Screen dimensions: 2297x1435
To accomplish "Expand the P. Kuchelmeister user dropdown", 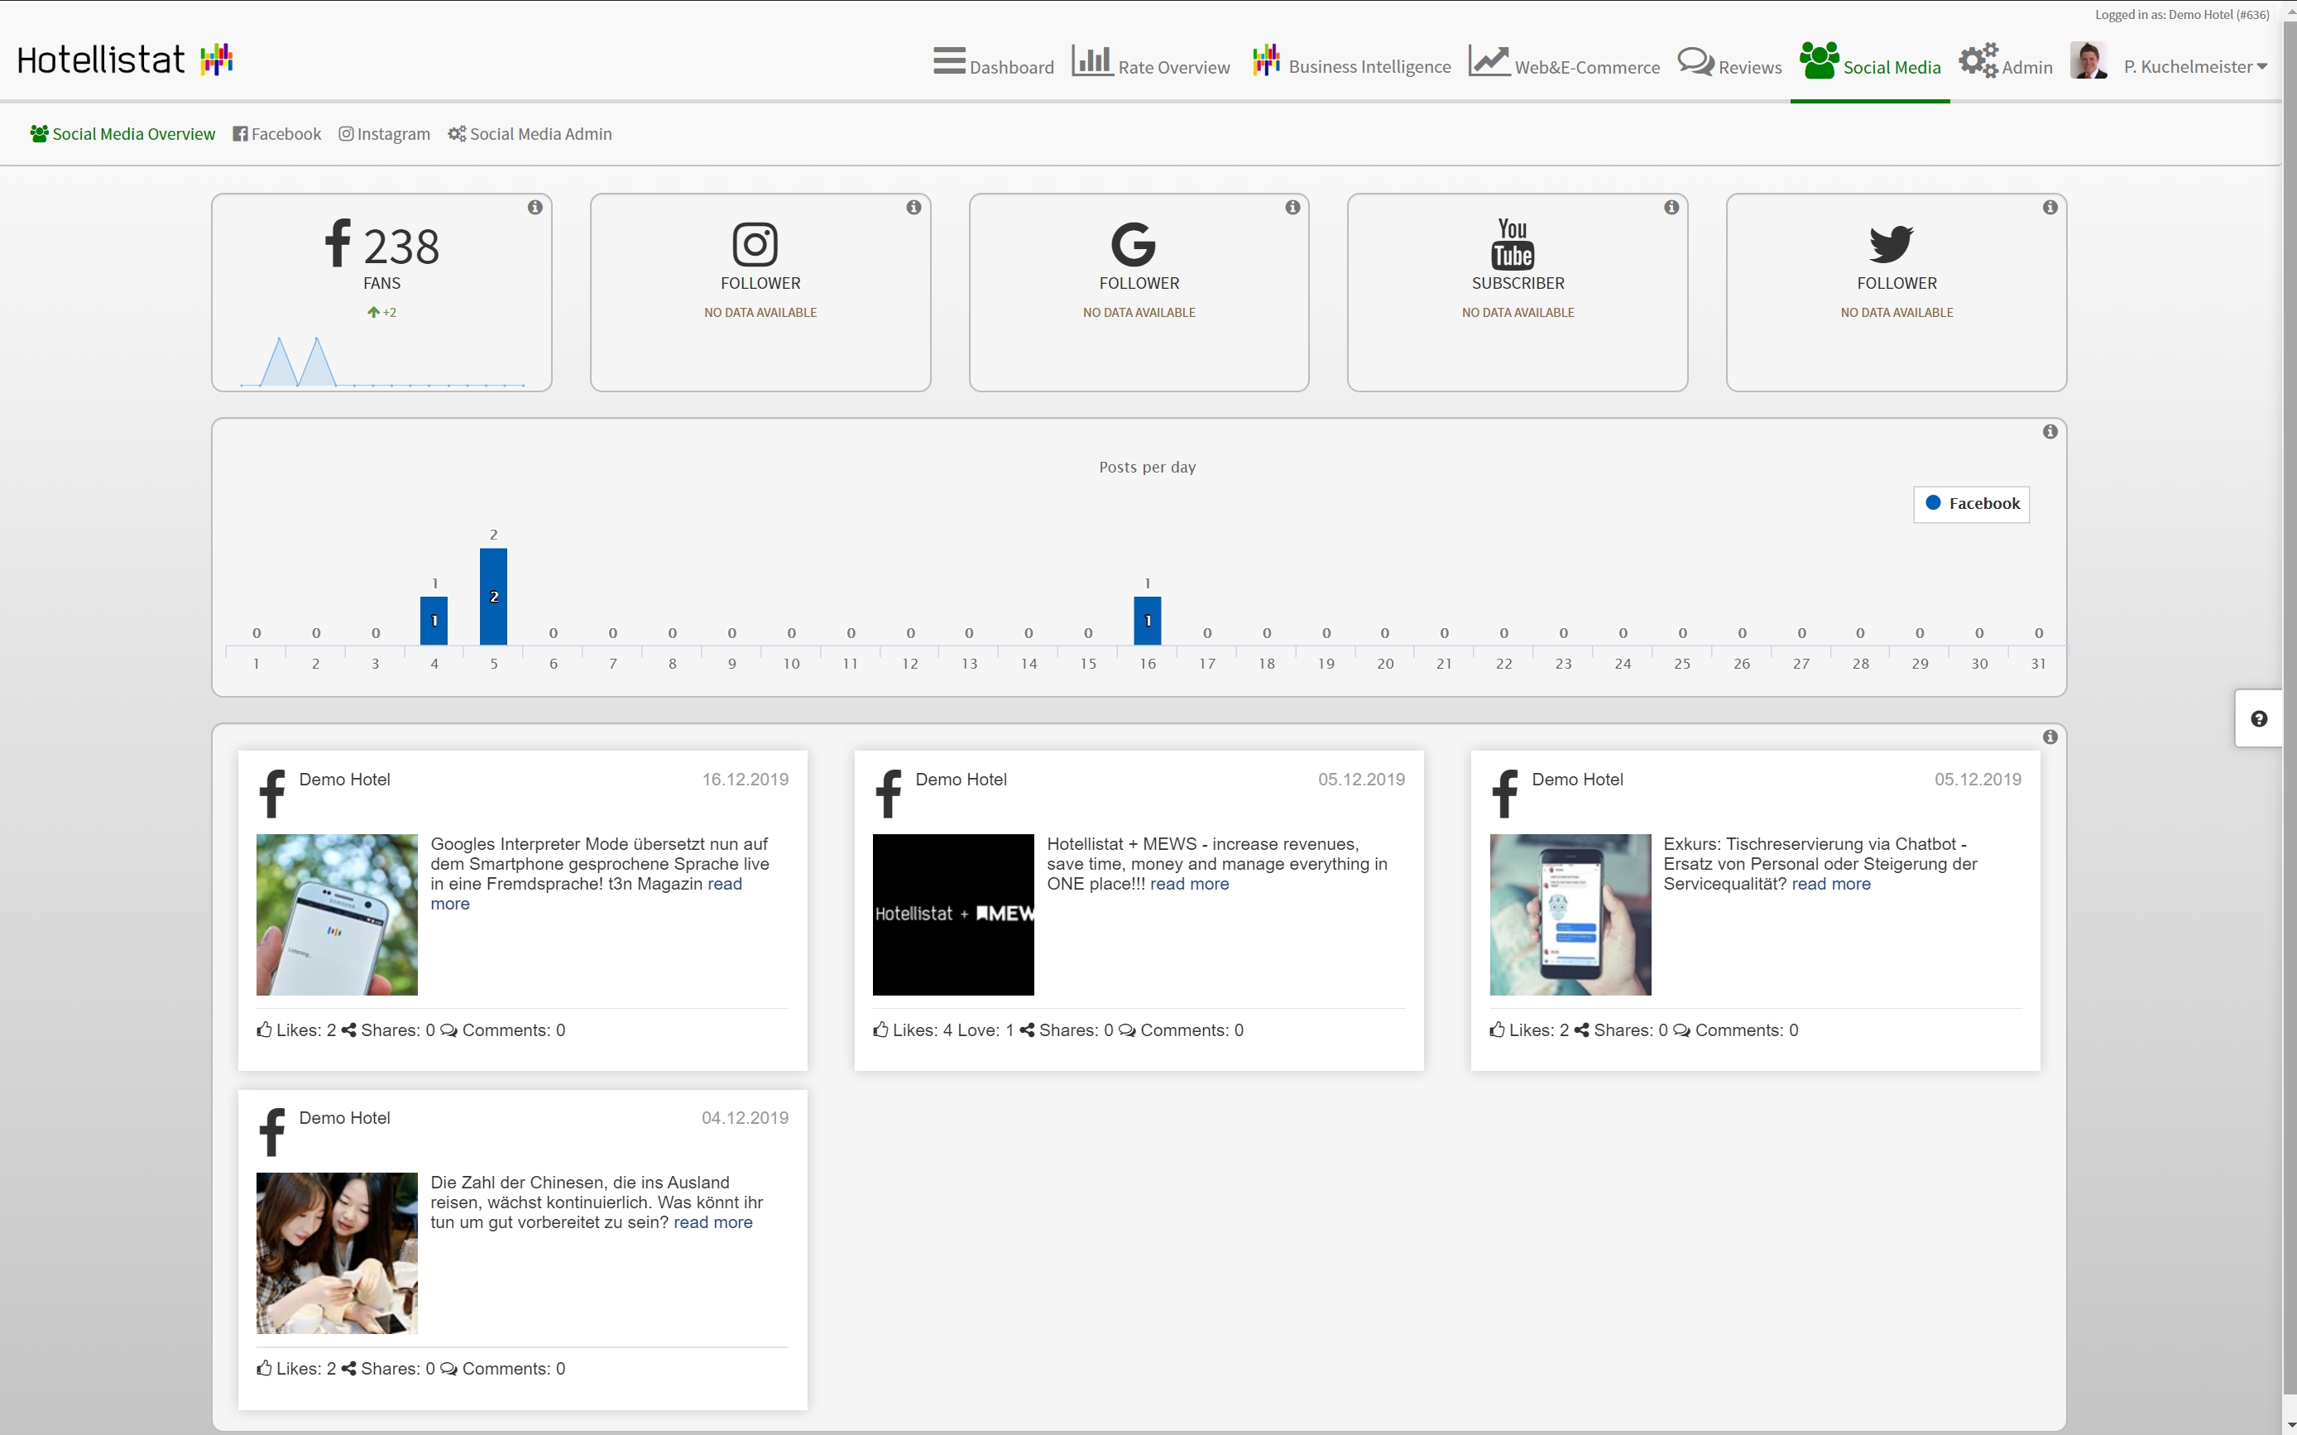I will 2194,66.
